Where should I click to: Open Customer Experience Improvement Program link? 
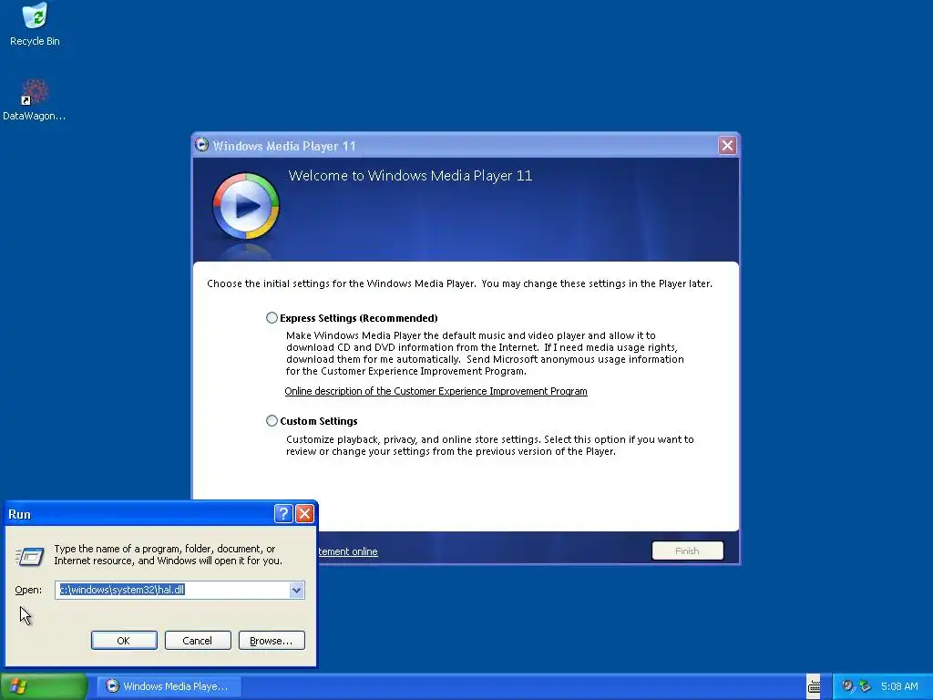pos(436,391)
